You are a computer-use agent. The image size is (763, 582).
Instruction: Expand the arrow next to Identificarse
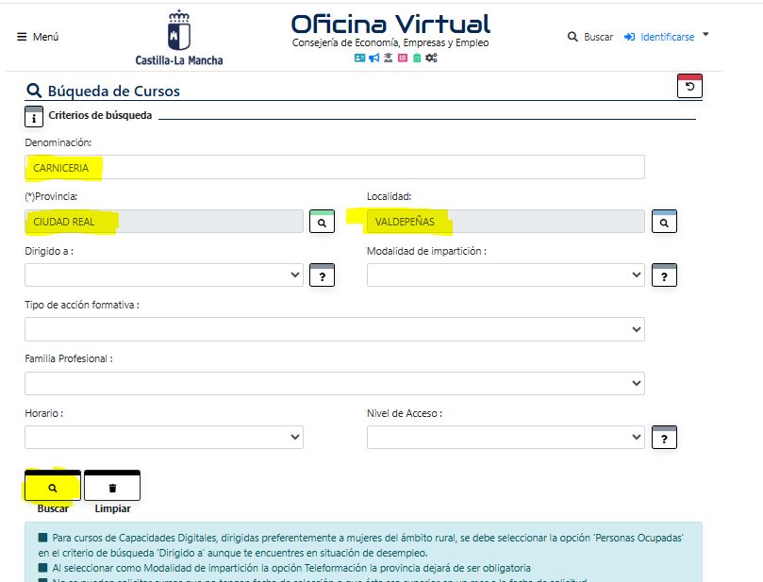click(706, 35)
